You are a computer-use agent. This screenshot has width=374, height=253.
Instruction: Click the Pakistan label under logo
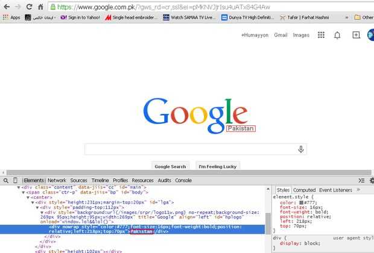241,128
